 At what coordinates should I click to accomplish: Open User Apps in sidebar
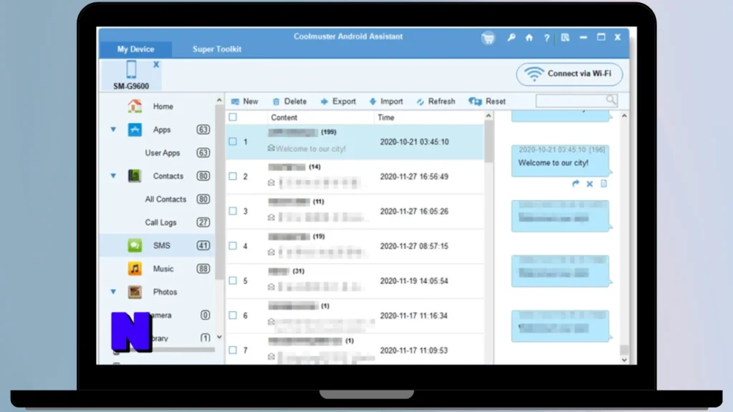click(162, 153)
